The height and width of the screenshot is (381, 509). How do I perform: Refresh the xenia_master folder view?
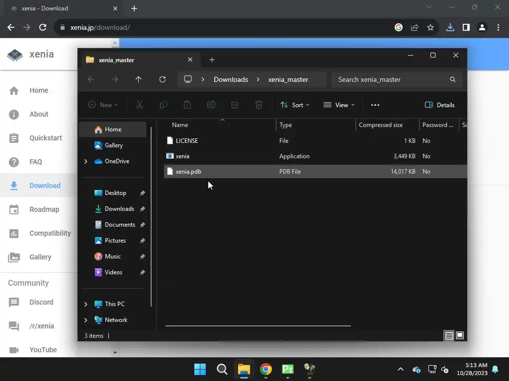coord(163,79)
